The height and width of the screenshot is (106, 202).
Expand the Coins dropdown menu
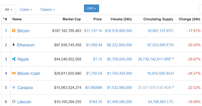pos(26,10)
